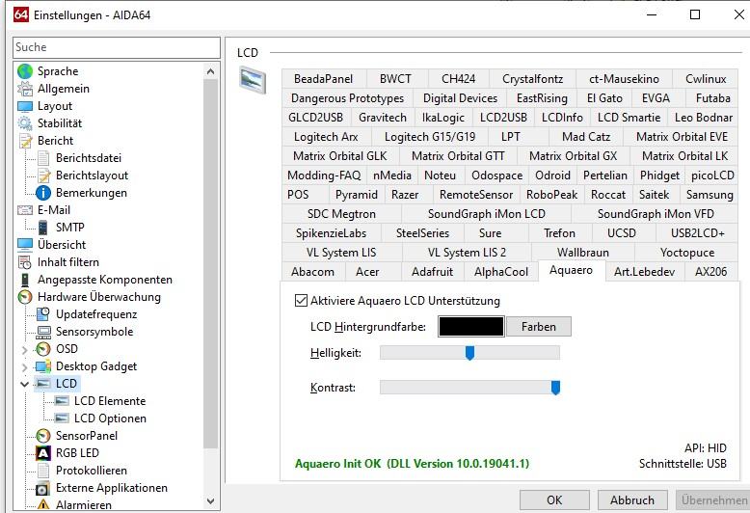Select the Yoctopuce tab
This screenshot has height=513, width=750.
click(x=687, y=253)
